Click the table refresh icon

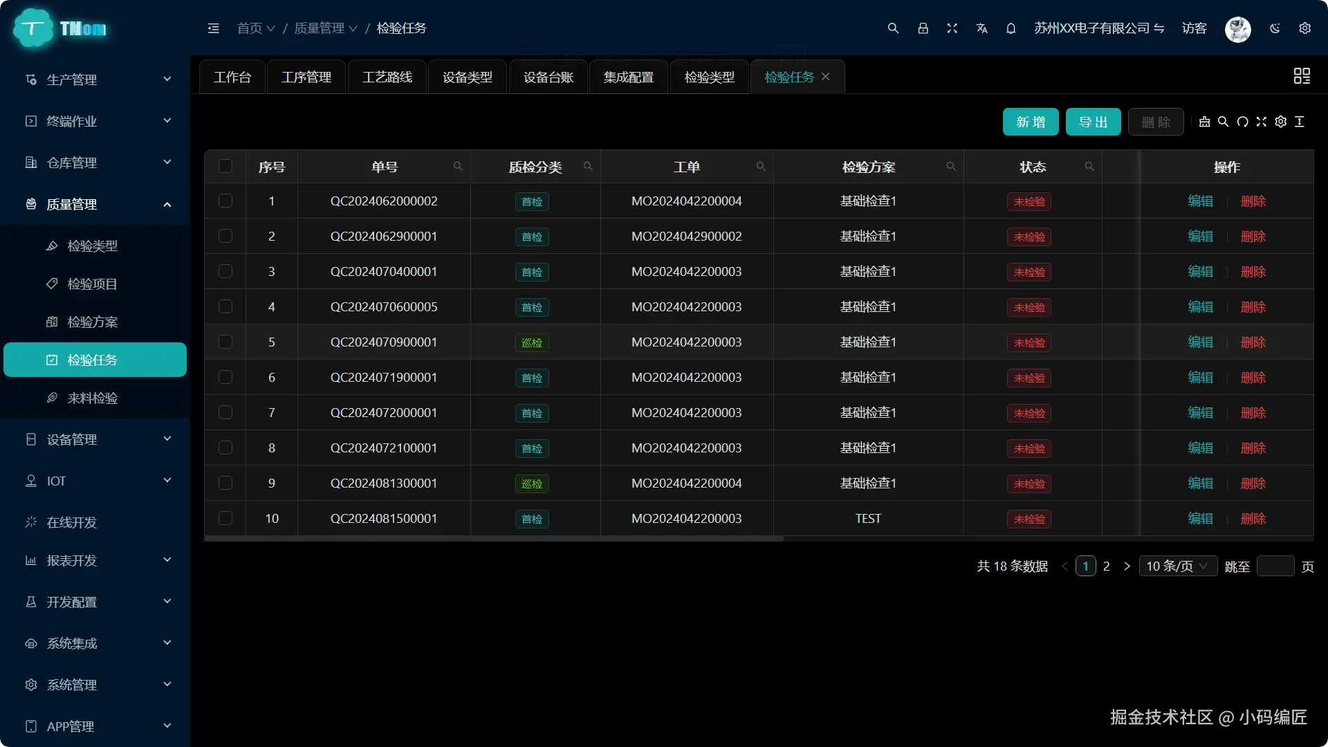(1242, 122)
